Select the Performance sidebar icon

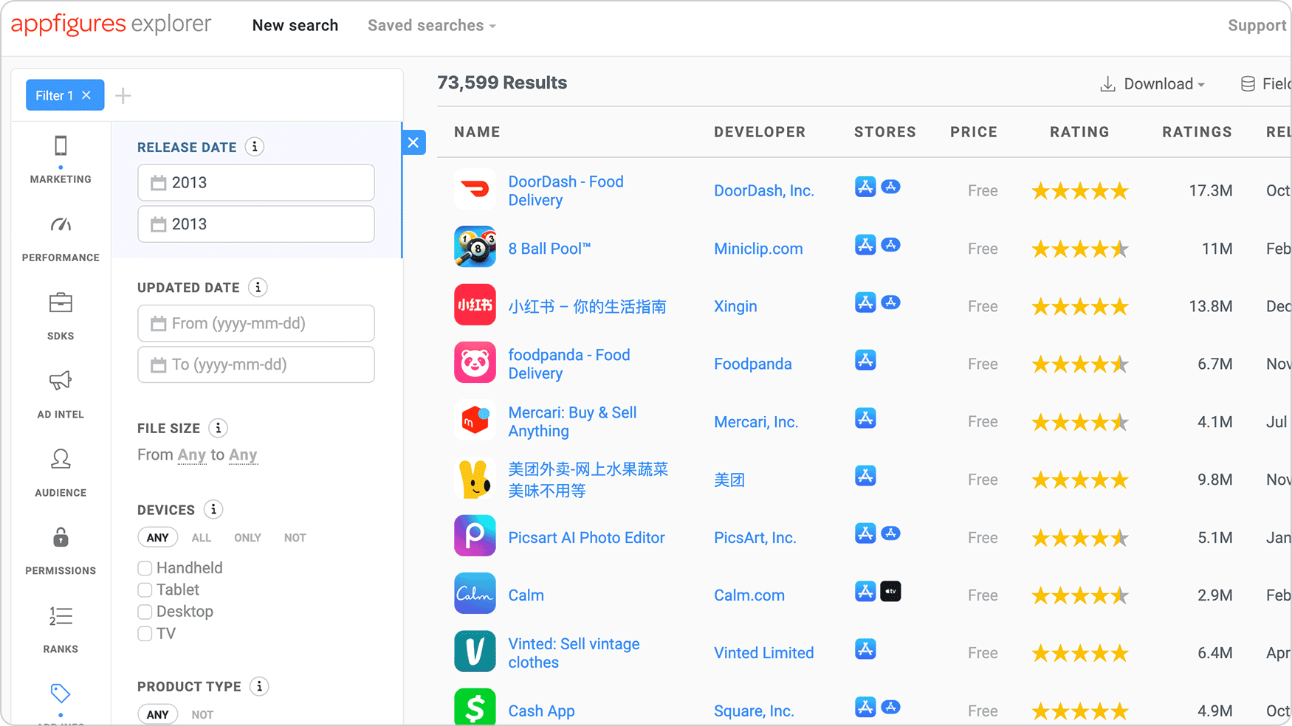pyautogui.click(x=61, y=238)
